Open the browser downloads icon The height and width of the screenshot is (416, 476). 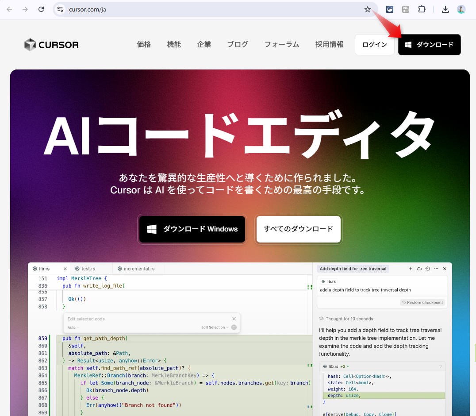pyautogui.click(x=445, y=9)
